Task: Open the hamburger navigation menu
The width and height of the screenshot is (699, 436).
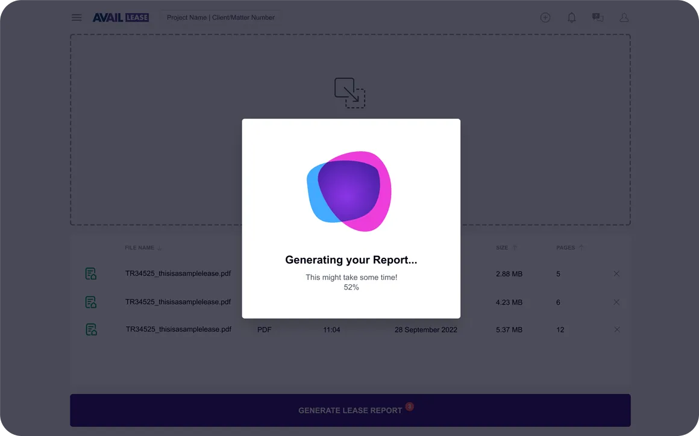Action: 77,17
